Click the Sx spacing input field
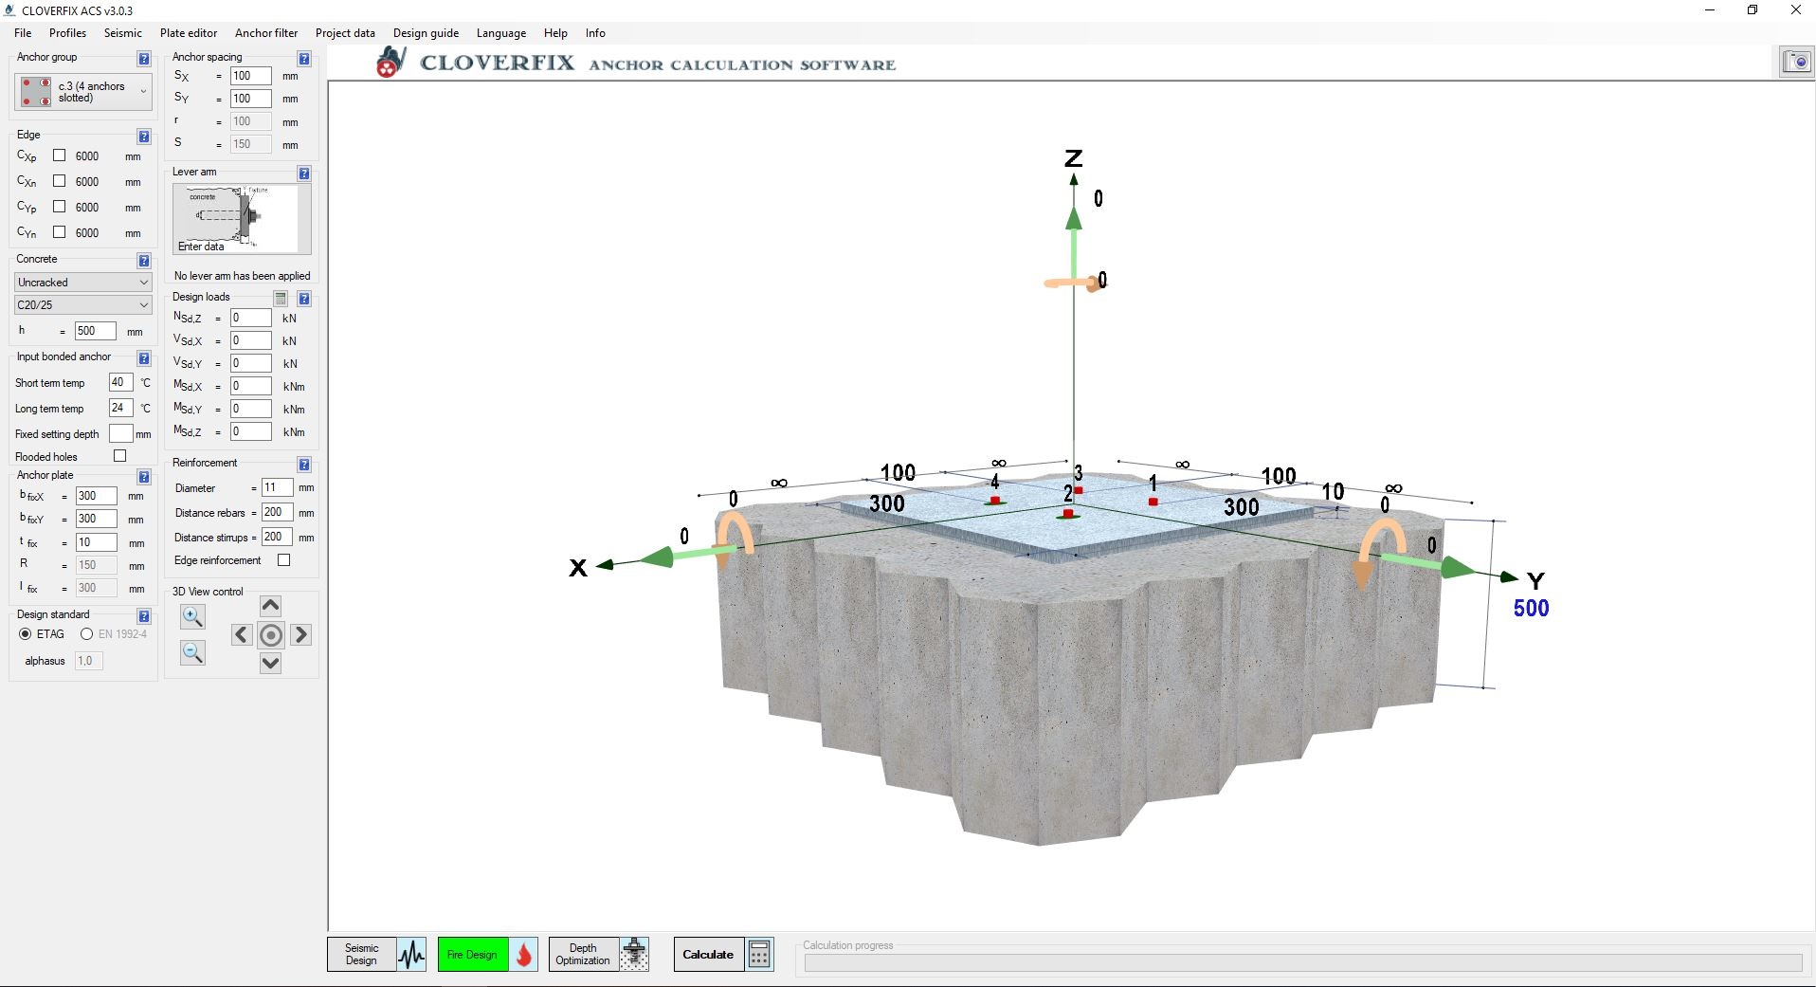Screen dimensions: 1816x987 pyautogui.click(x=251, y=76)
